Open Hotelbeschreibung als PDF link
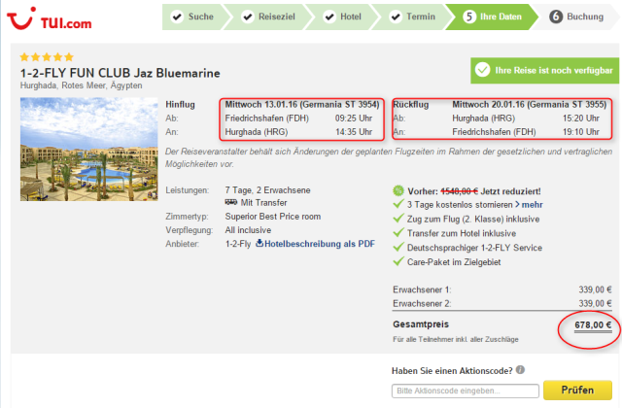 (x=320, y=244)
